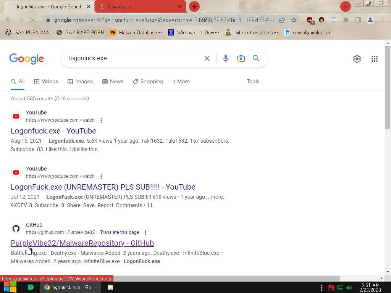Click the horizontal scrollbar thumb
The height and width of the screenshot is (293, 391).
[227, 278]
